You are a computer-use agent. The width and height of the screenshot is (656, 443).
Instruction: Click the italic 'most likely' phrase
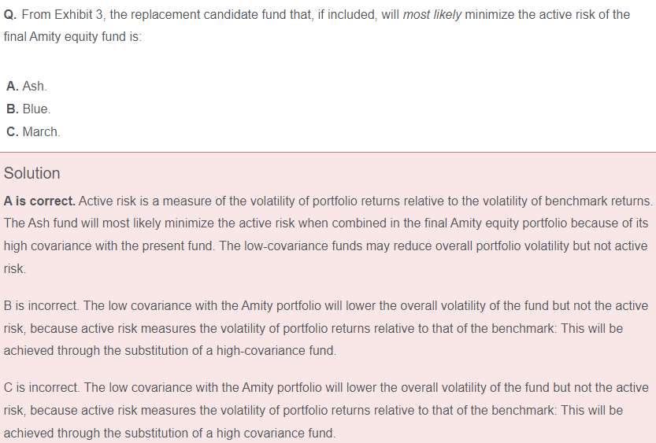(x=432, y=15)
